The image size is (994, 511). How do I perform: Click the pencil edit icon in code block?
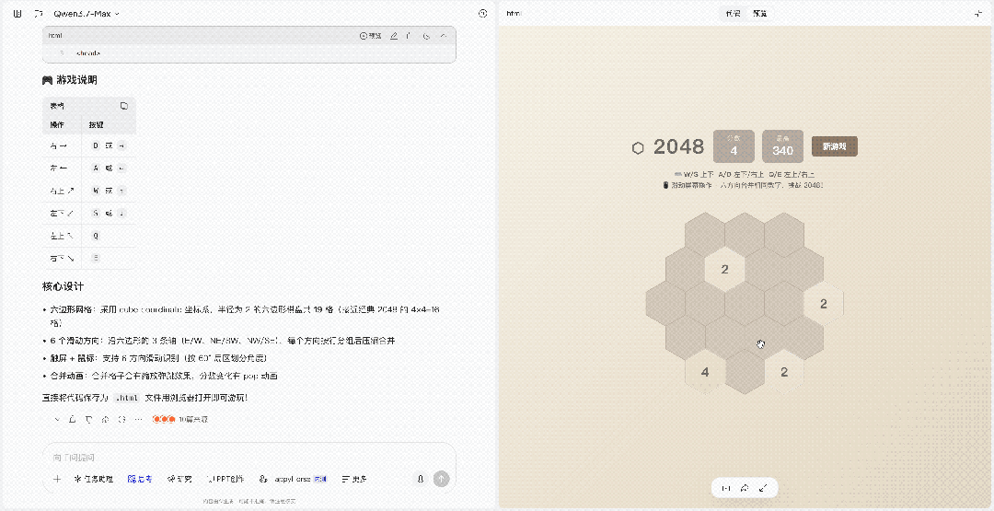coord(394,36)
